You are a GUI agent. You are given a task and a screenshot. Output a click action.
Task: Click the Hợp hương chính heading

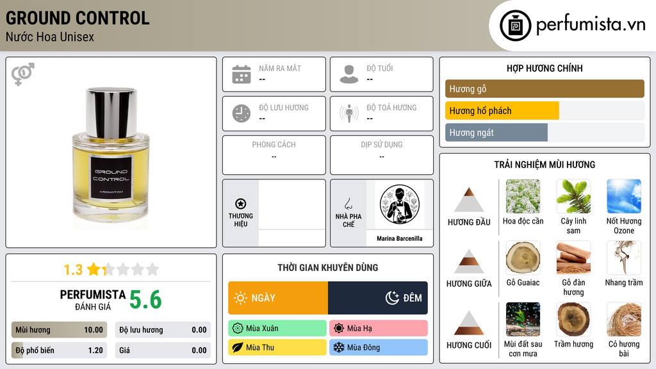pyautogui.click(x=545, y=68)
